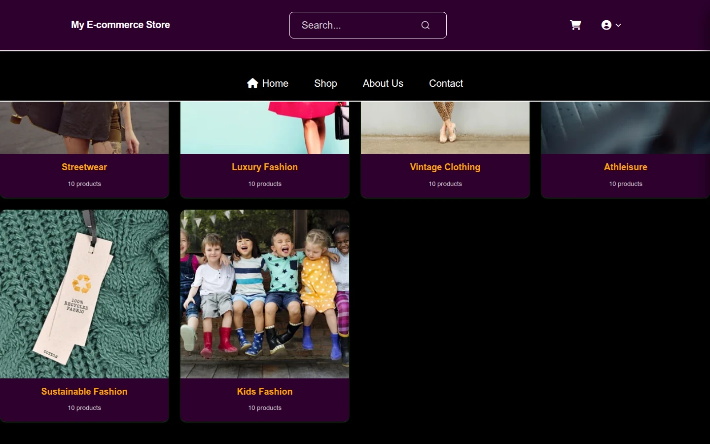710x444 pixels.
Task: Select the Athleisure category title
Action: click(626, 167)
